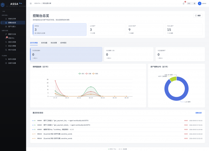Click the icon beside 账号与权限
Viewport: 209px width, 151px height.
tap(6, 59)
